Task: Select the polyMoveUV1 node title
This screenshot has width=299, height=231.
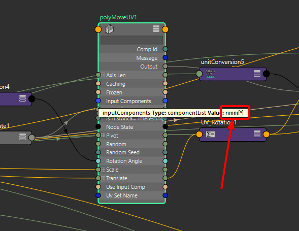Action: click(x=118, y=17)
